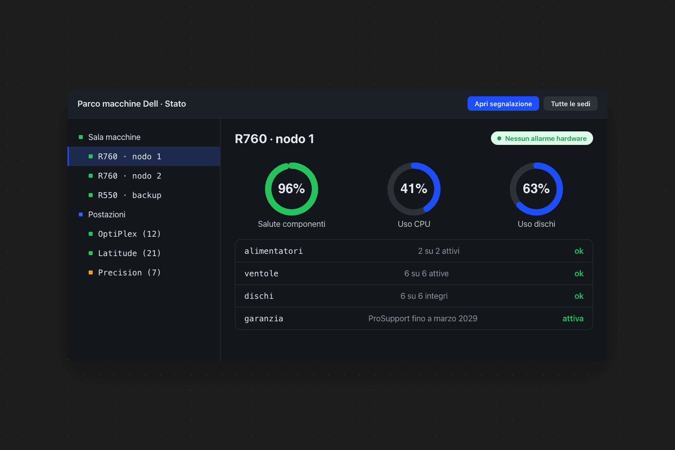Click the '6 su 6 integri' value
675x450 pixels.
[x=424, y=296]
